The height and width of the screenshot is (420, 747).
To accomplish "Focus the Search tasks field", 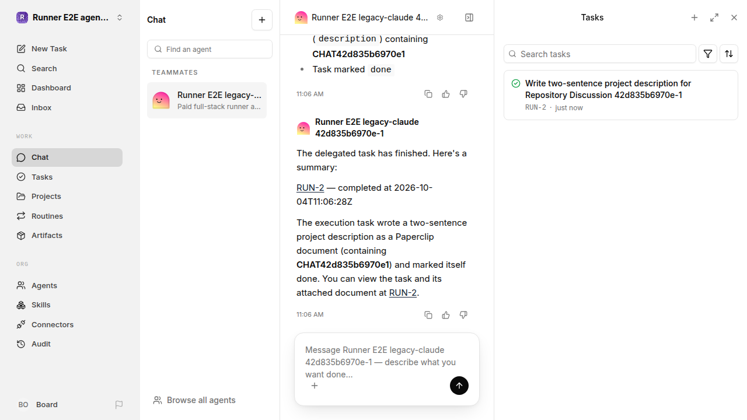I will pyautogui.click(x=600, y=54).
